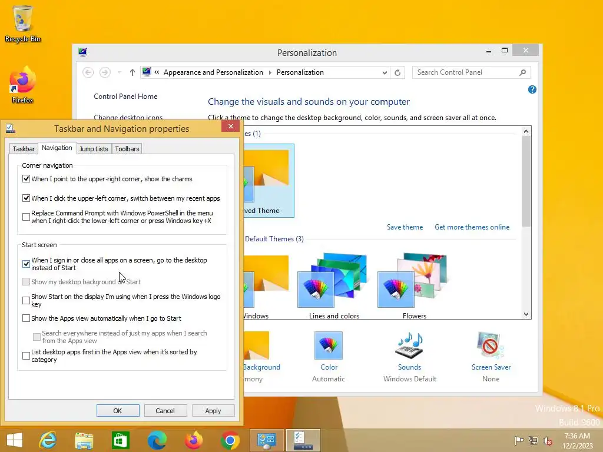Focus the Search Control Panel field
603x452 pixels.
coord(466,72)
